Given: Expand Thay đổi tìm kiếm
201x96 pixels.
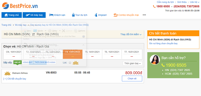Looking at the screenshot, I should 131,34.
